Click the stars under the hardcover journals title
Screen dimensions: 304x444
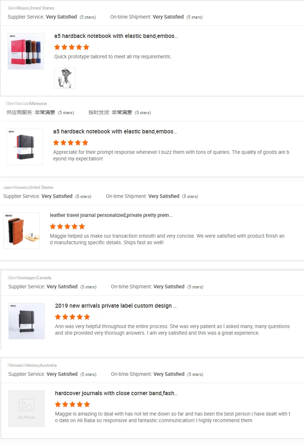[x=72, y=404]
